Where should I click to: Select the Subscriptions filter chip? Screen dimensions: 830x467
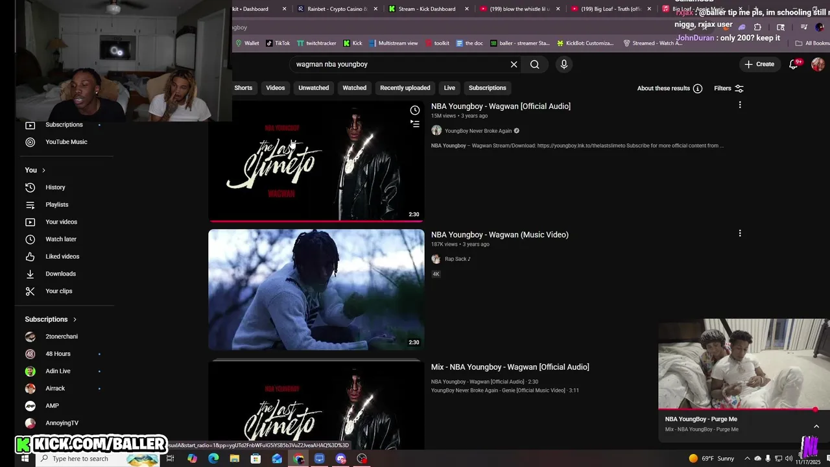[x=488, y=88]
